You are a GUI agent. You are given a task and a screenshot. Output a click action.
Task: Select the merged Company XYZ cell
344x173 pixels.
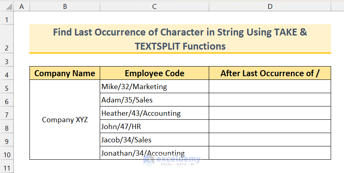[x=65, y=120]
